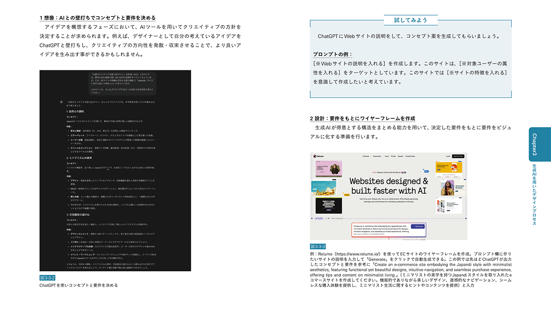Click the heading '1 想像：AIとの壁打ちでコンセプトと要件を決める'
This screenshot has width=551, height=309.
coord(97,18)
